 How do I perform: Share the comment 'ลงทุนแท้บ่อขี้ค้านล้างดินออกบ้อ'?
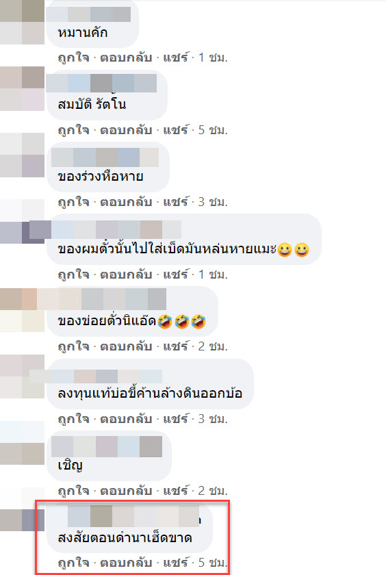pos(176,418)
